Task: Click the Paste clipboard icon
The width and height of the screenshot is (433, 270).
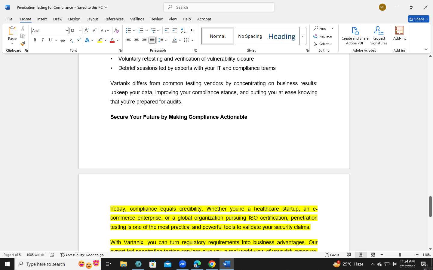Action: coord(12,31)
